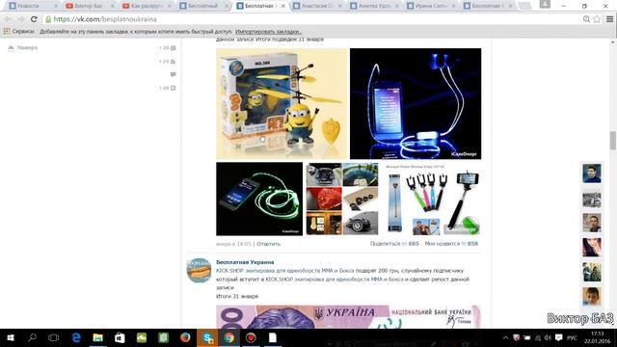Viewport: 617px width, 347px height.
Task: Launch Firefox from the taskbar
Action: click(x=185, y=337)
